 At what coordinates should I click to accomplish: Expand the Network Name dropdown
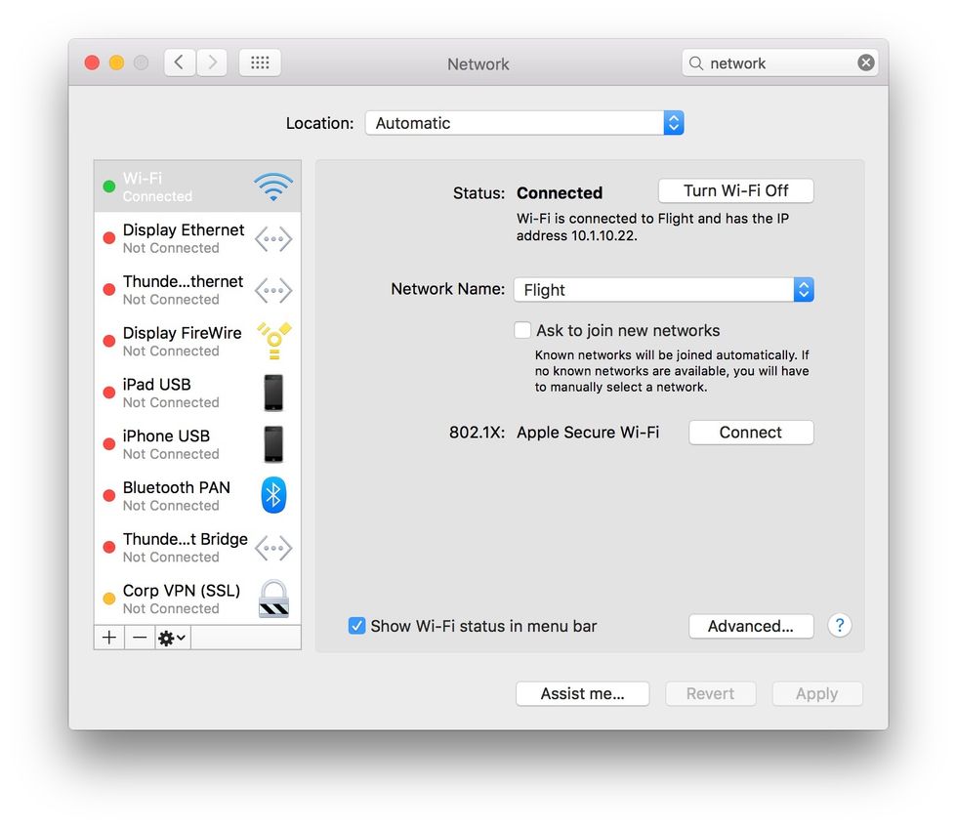(663, 290)
